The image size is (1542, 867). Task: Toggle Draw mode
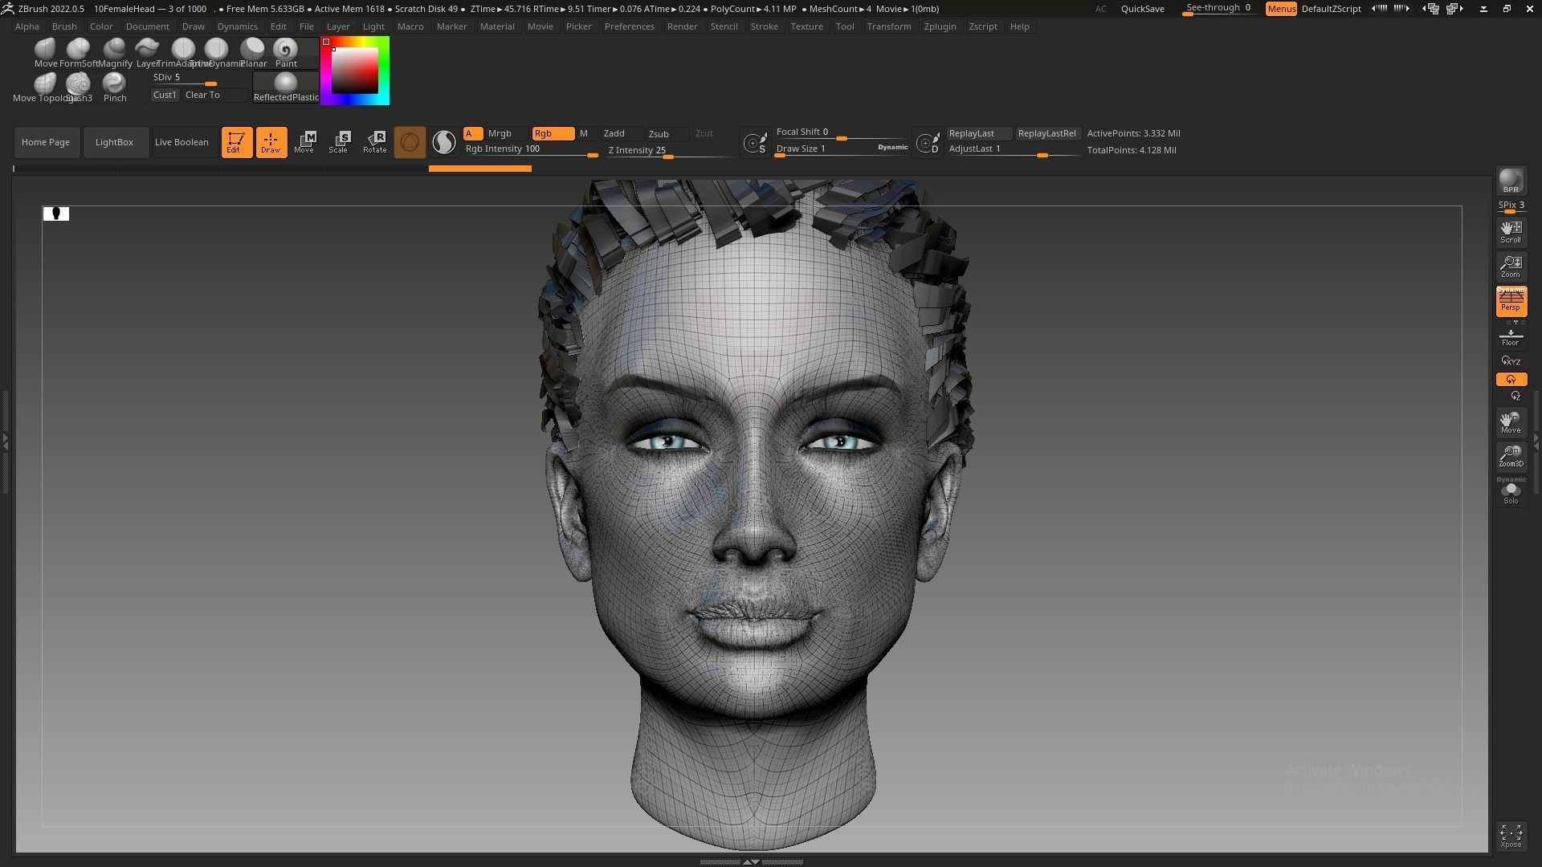(271, 142)
